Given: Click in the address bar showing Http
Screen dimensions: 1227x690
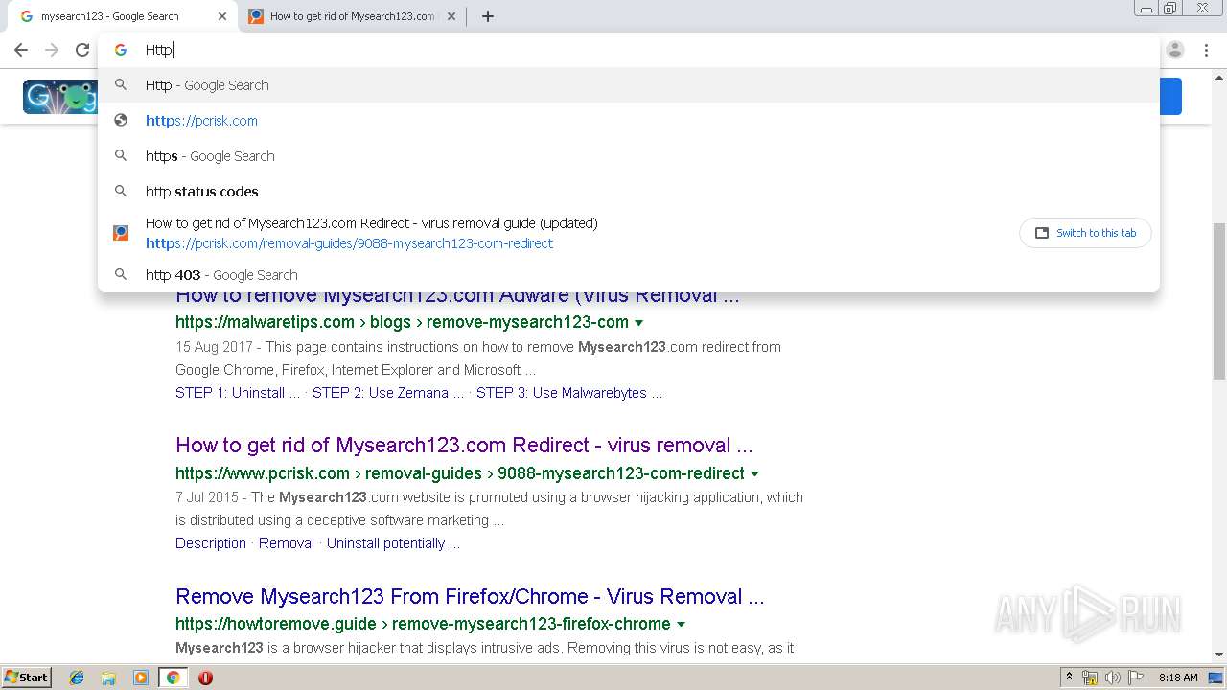Looking at the screenshot, I should (x=628, y=50).
